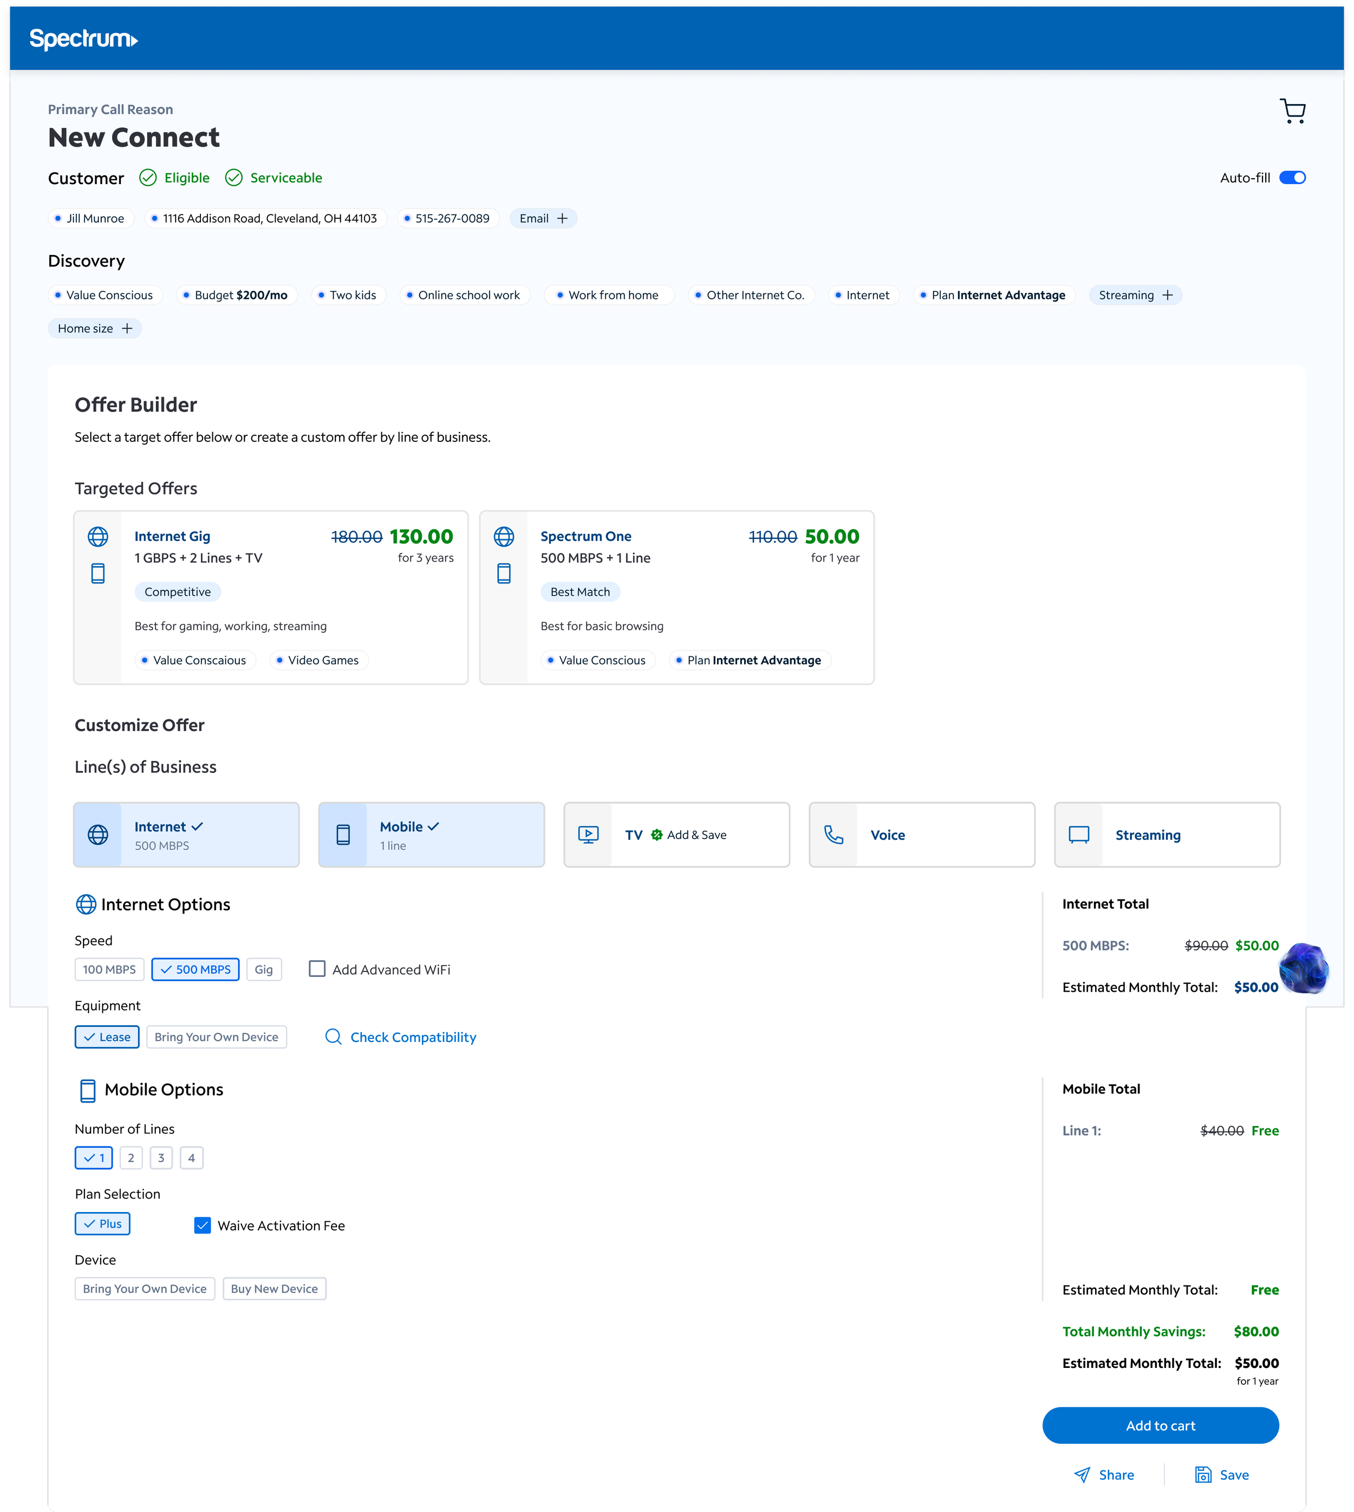Viewport: 1354px width, 1512px height.
Task: Click the Jill Munroe customer chip
Action: click(92, 218)
